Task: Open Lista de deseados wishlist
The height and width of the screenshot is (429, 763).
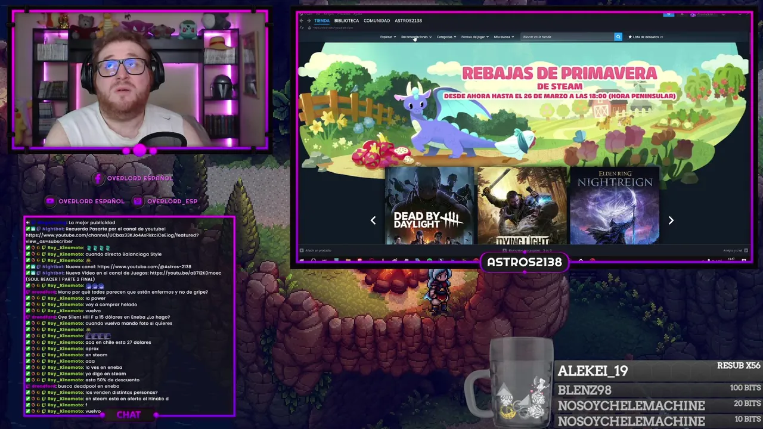Action: [646, 37]
